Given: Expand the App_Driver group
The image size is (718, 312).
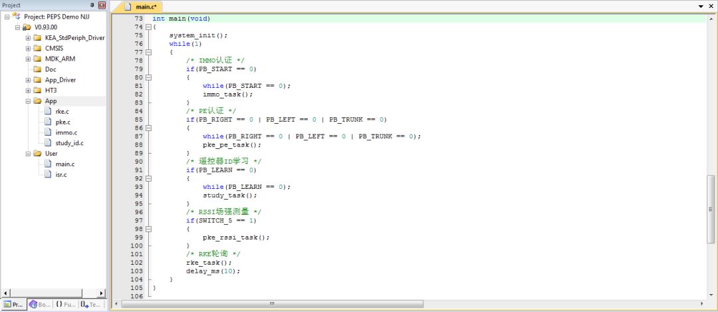Looking at the screenshot, I should coord(28,80).
